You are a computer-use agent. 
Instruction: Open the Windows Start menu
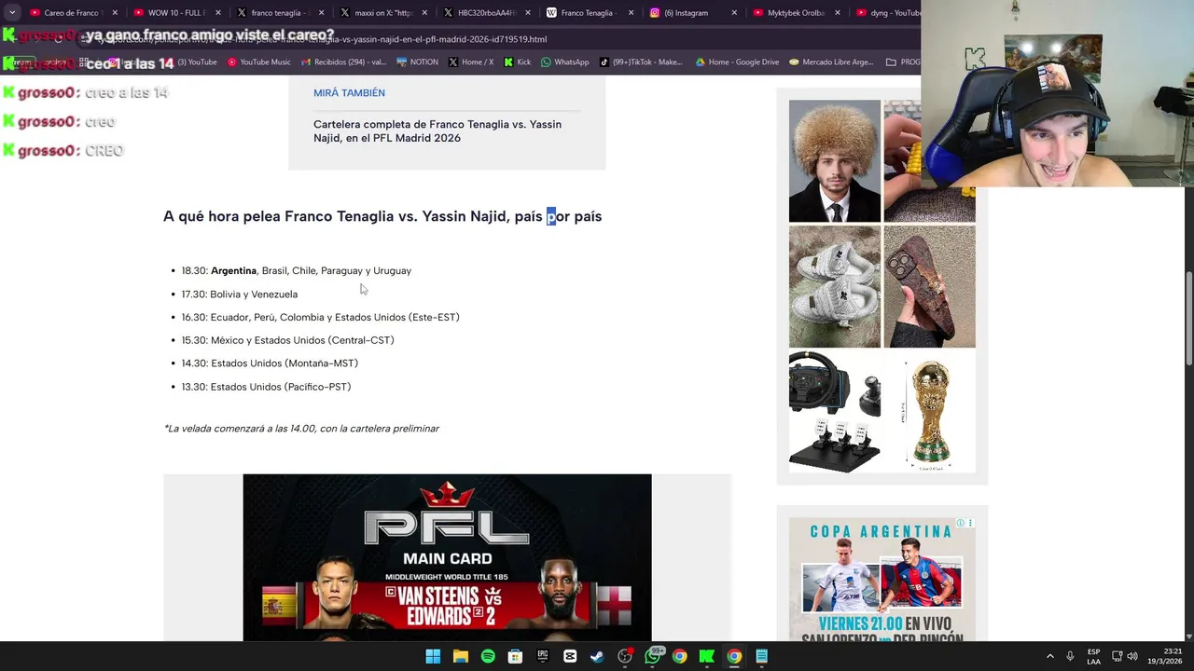coord(433,656)
